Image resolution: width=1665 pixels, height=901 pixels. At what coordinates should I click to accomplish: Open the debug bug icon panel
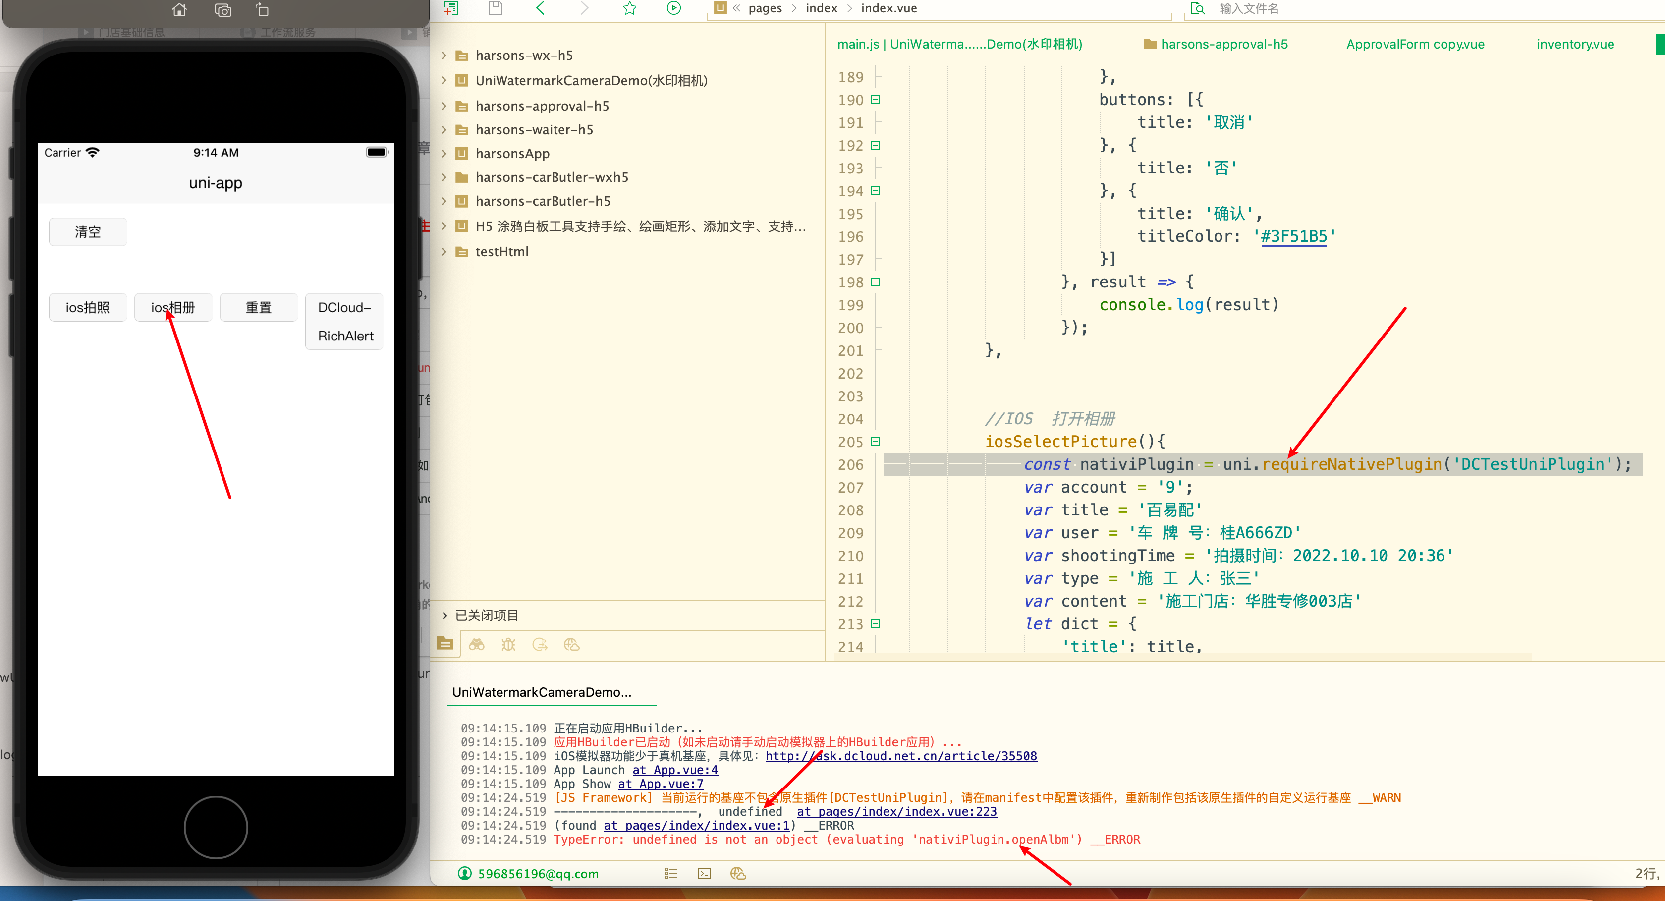click(x=508, y=644)
